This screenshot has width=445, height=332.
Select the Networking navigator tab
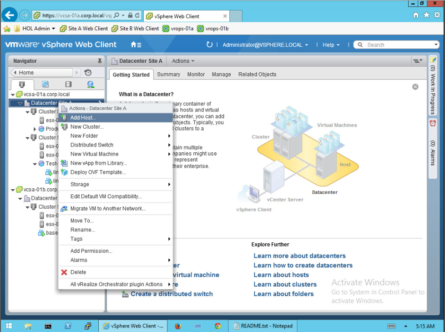[91, 84]
